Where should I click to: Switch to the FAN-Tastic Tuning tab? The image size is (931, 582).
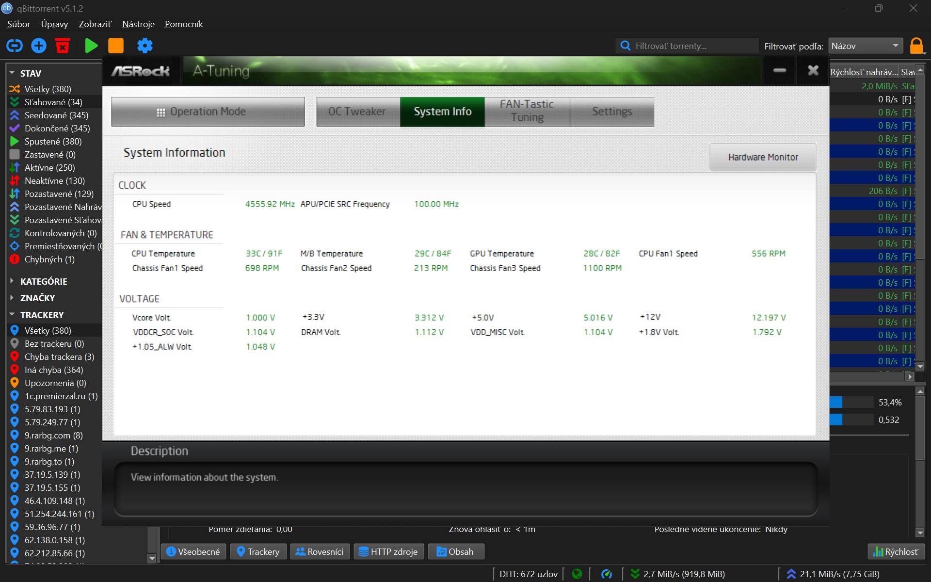(x=527, y=111)
